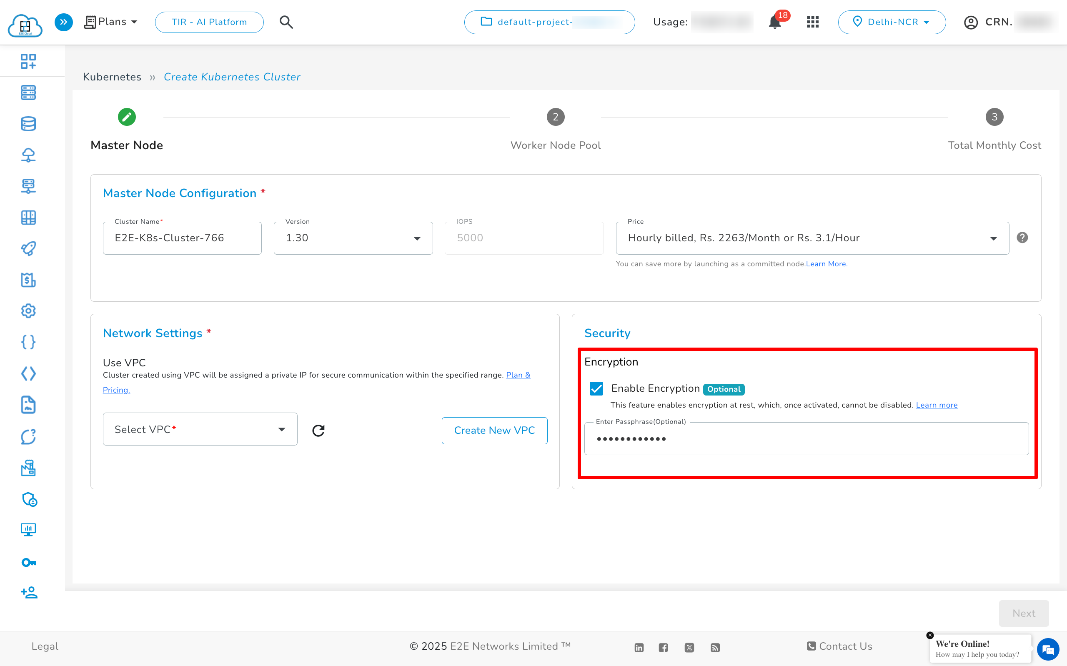Click the billing invoice icon in the sidebar
This screenshot has height=666, width=1067.
click(x=28, y=280)
